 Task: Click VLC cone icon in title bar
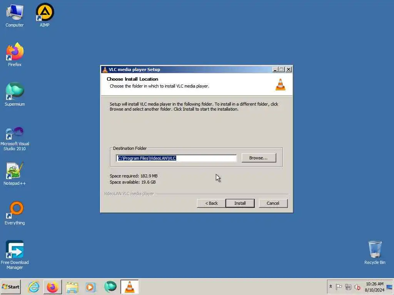(105, 70)
